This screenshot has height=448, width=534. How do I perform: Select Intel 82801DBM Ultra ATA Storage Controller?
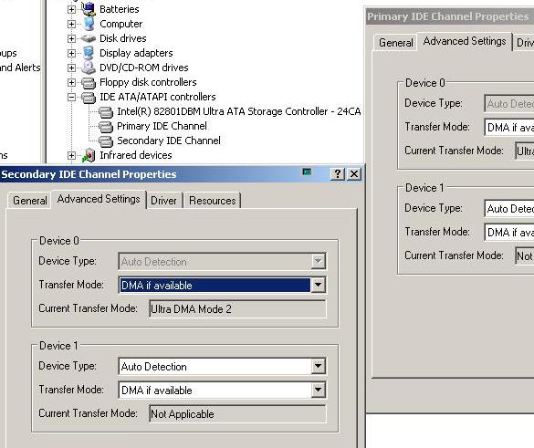239,111
